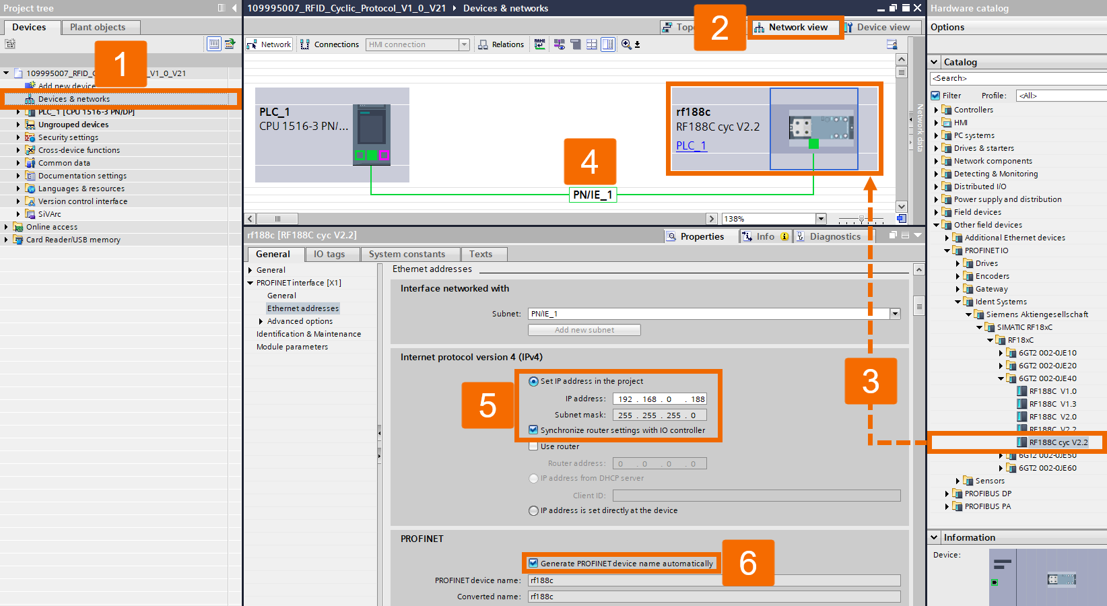The height and width of the screenshot is (606, 1107).
Task: Expand 6GT2 002-0JE60 catalog folder
Action: point(1001,468)
